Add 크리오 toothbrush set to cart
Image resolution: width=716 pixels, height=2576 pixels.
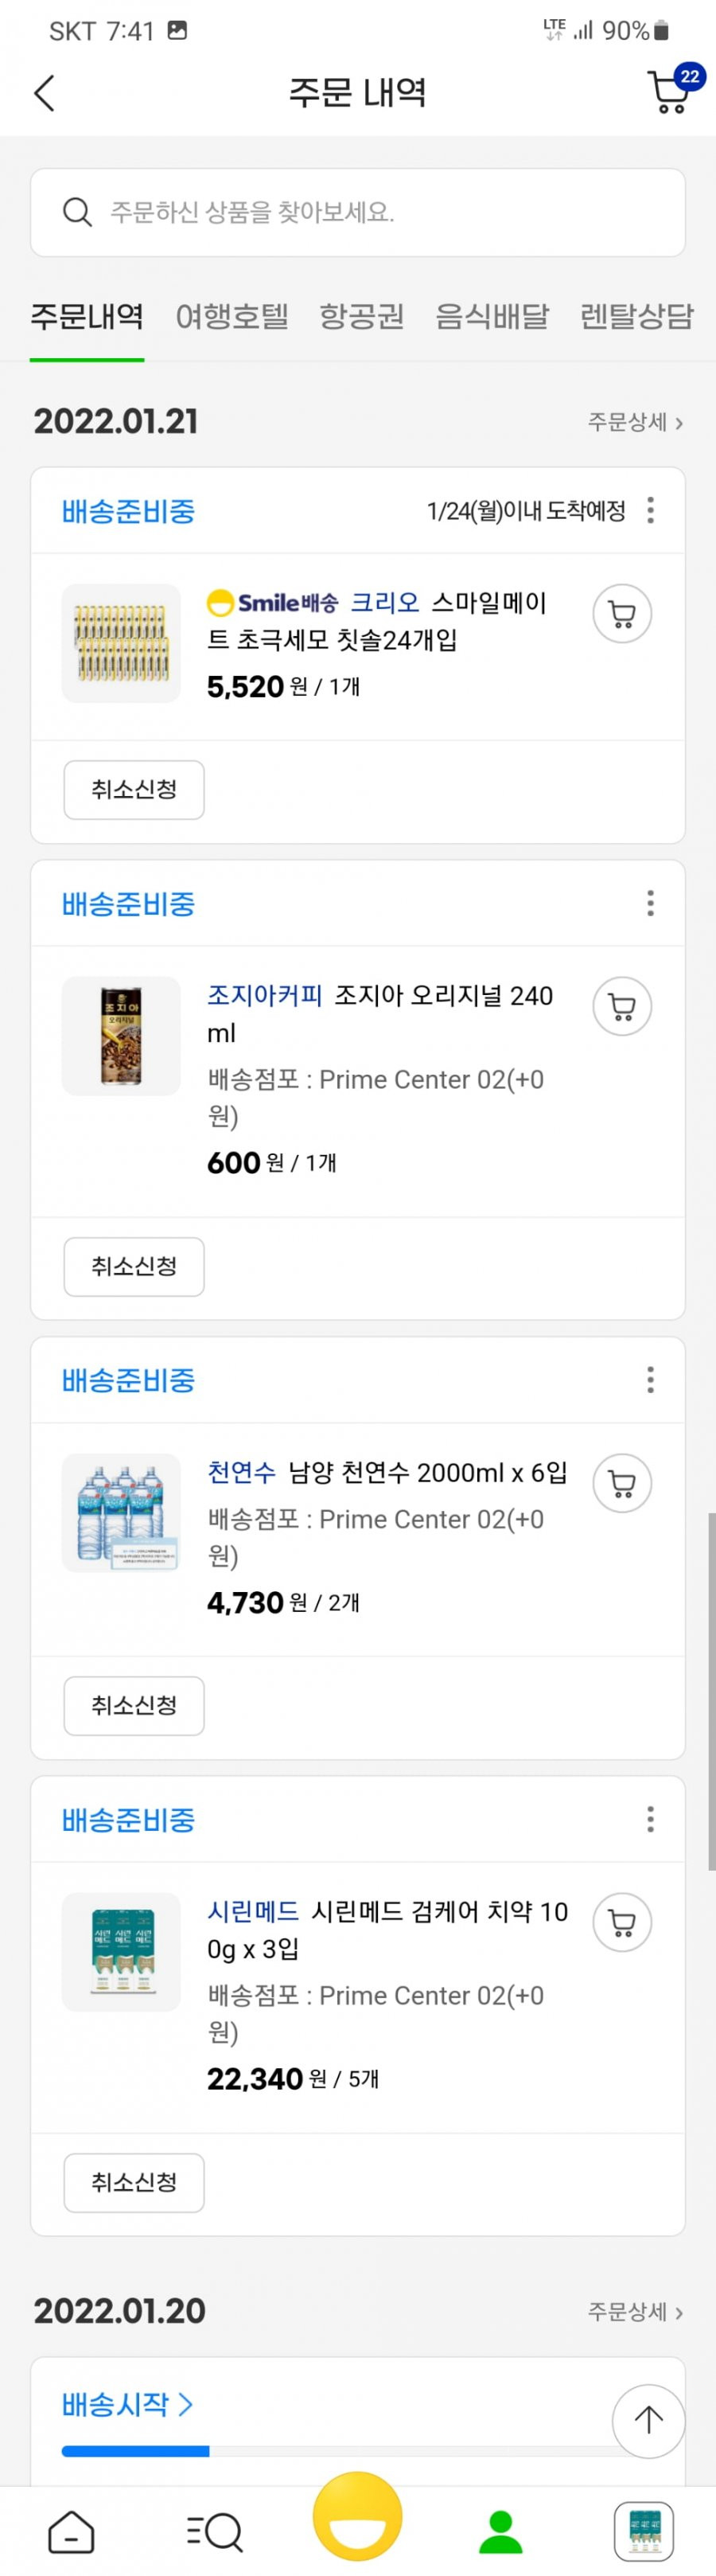622,613
